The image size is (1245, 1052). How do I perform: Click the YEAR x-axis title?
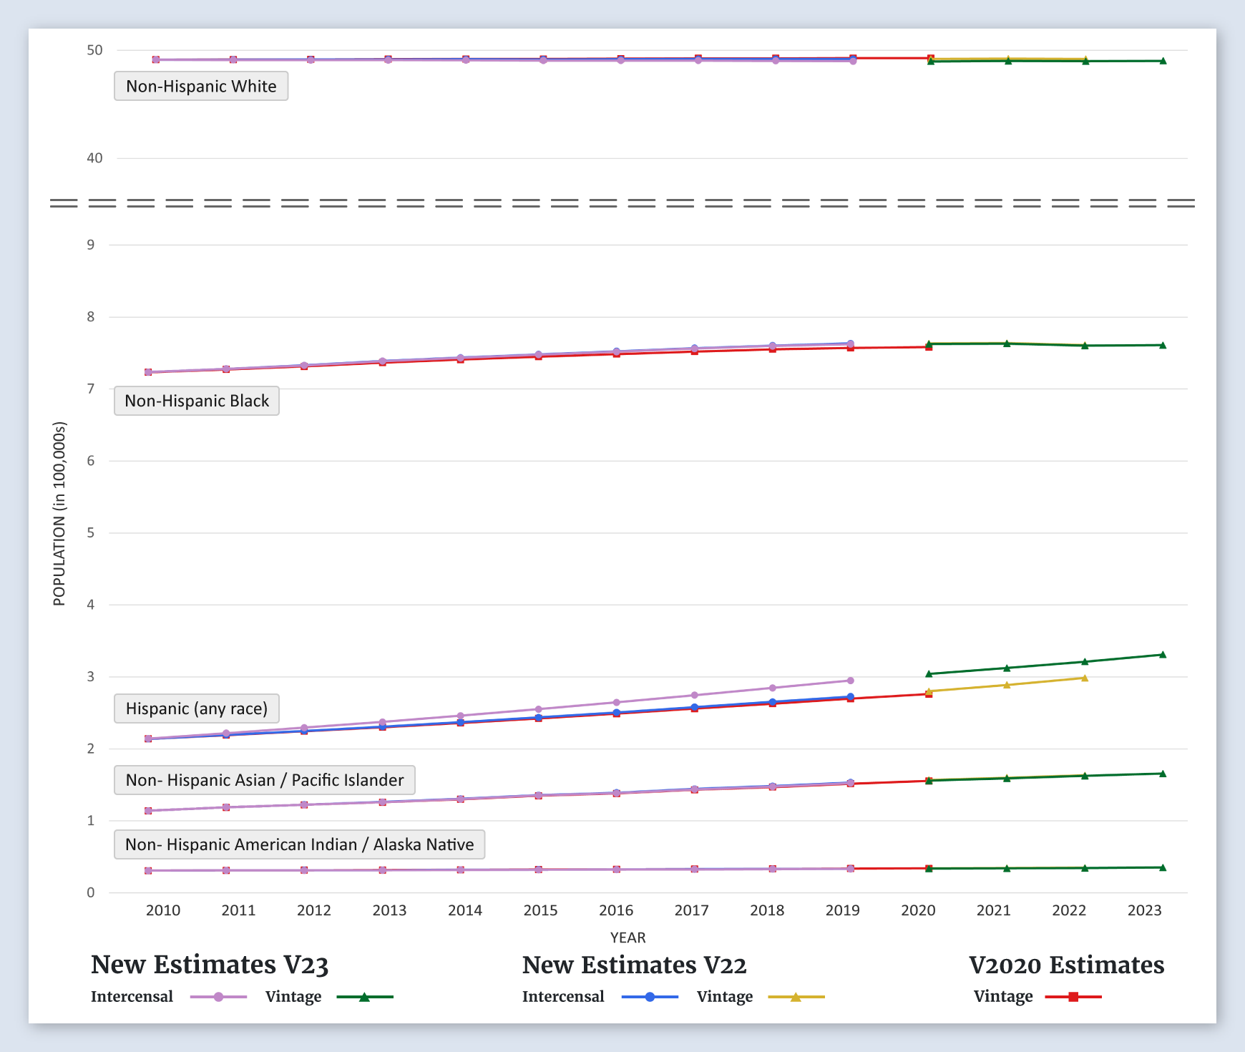tap(628, 937)
